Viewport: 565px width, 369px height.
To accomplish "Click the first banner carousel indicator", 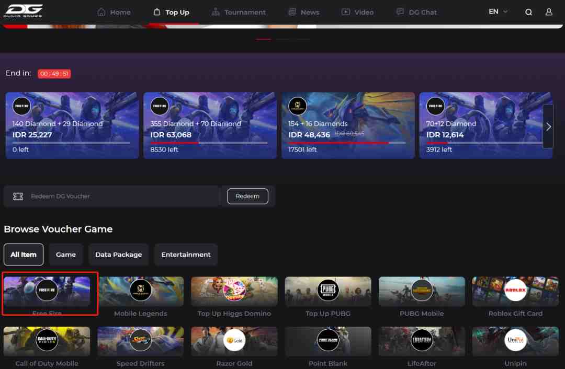I will coord(263,39).
